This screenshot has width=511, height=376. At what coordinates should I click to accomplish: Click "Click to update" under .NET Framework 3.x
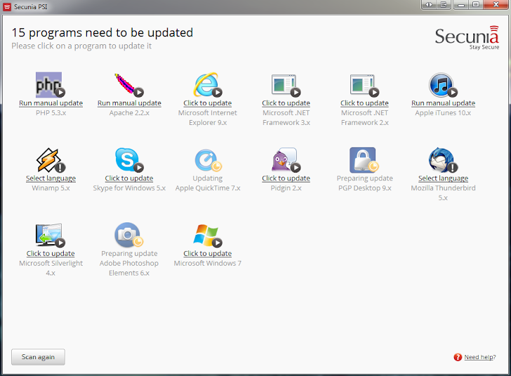(286, 103)
